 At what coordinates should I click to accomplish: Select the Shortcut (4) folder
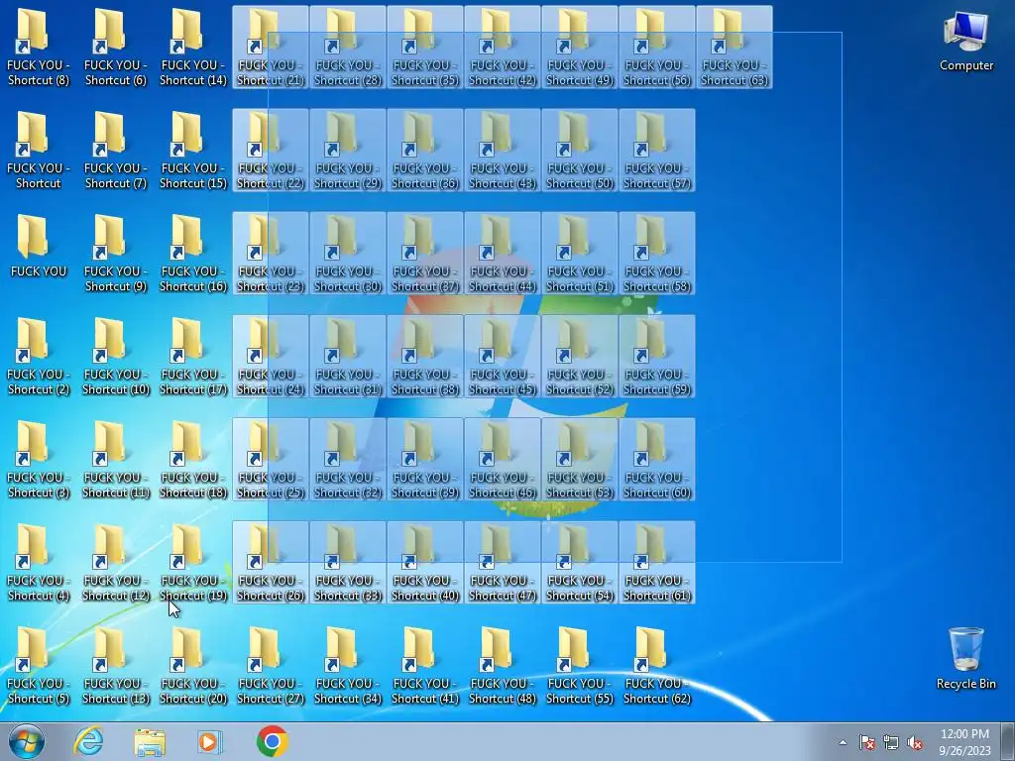[39, 563]
